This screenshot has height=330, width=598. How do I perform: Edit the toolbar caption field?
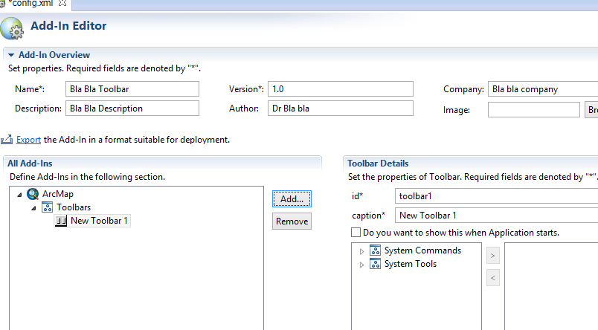(497, 216)
